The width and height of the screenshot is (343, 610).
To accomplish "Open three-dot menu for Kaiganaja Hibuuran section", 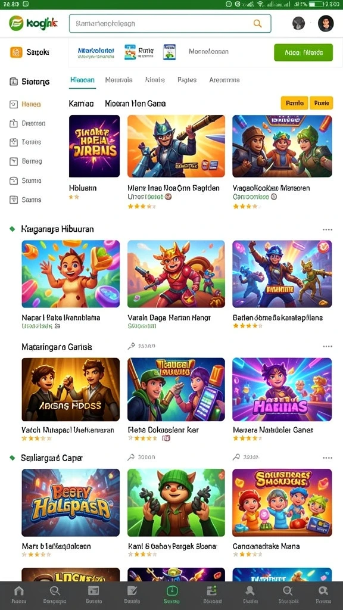I will [328, 229].
